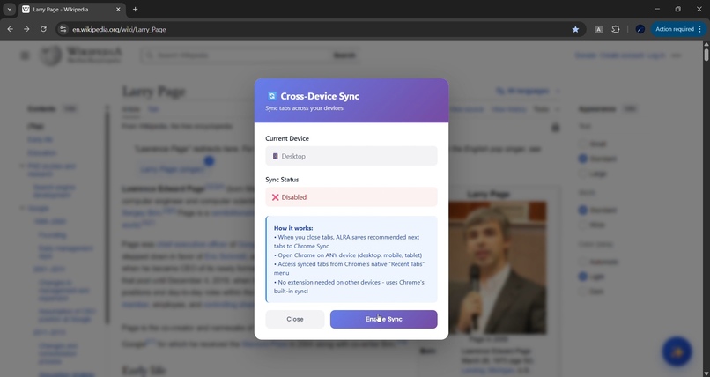710x377 pixels.
Task: Select Dark color radio
Action: (x=583, y=291)
